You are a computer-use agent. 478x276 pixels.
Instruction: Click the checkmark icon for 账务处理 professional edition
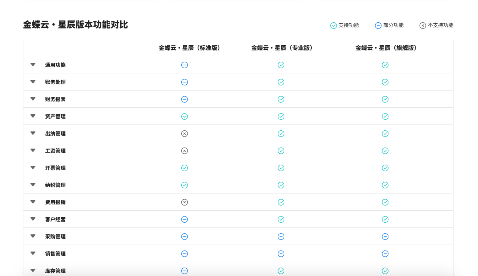pos(281,82)
